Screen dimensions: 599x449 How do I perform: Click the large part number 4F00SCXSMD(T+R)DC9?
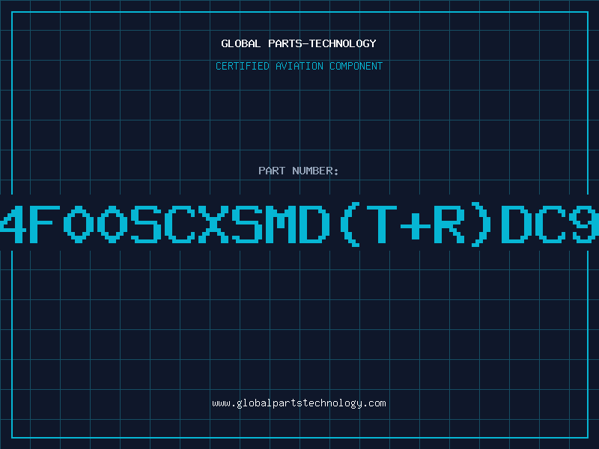coord(299,224)
